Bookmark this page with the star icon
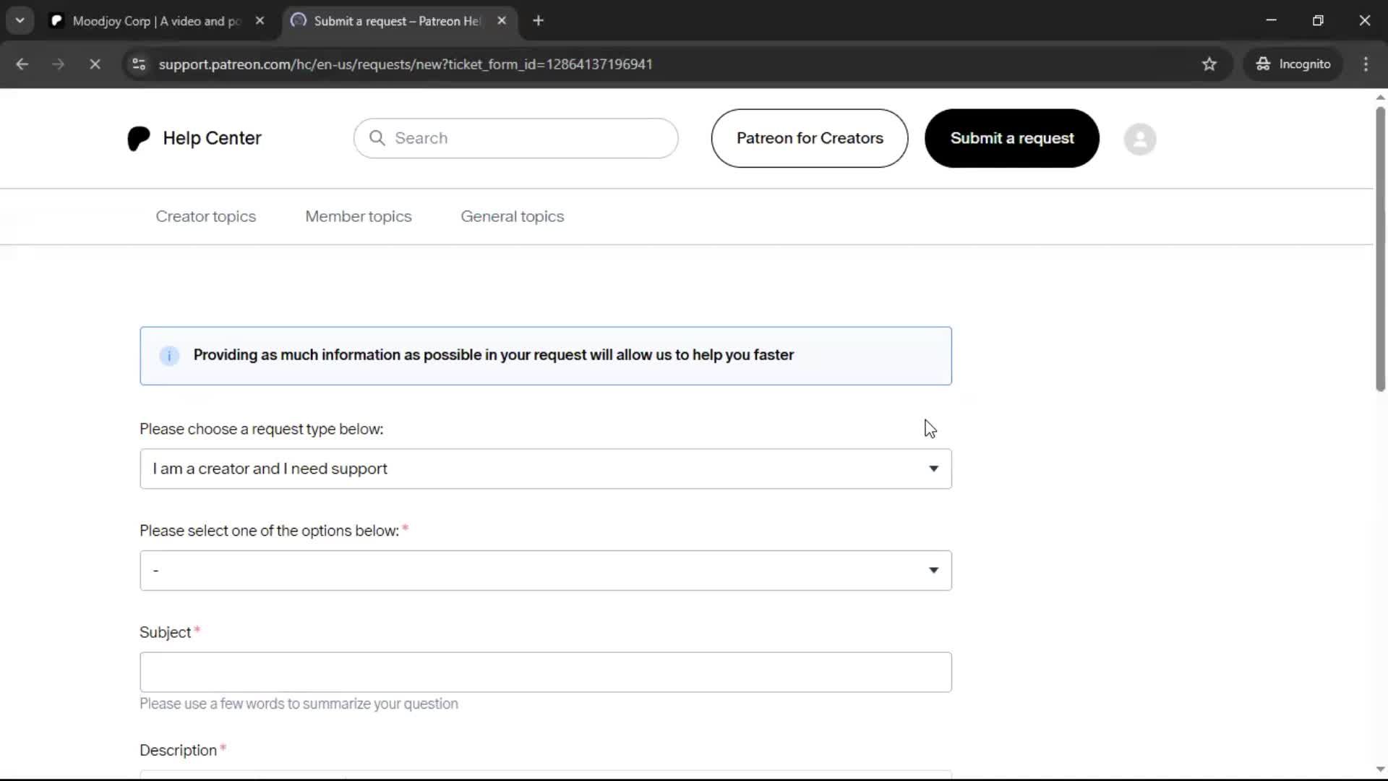 pos(1209,64)
